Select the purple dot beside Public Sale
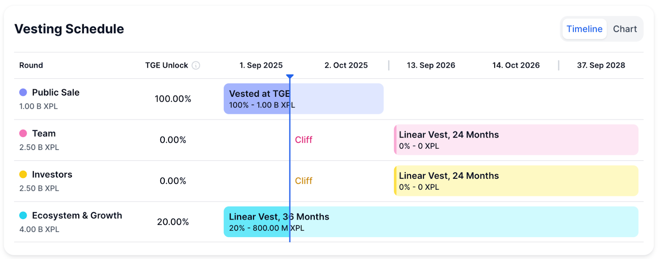This screenshot has width=659, height=259. [23, 92]
